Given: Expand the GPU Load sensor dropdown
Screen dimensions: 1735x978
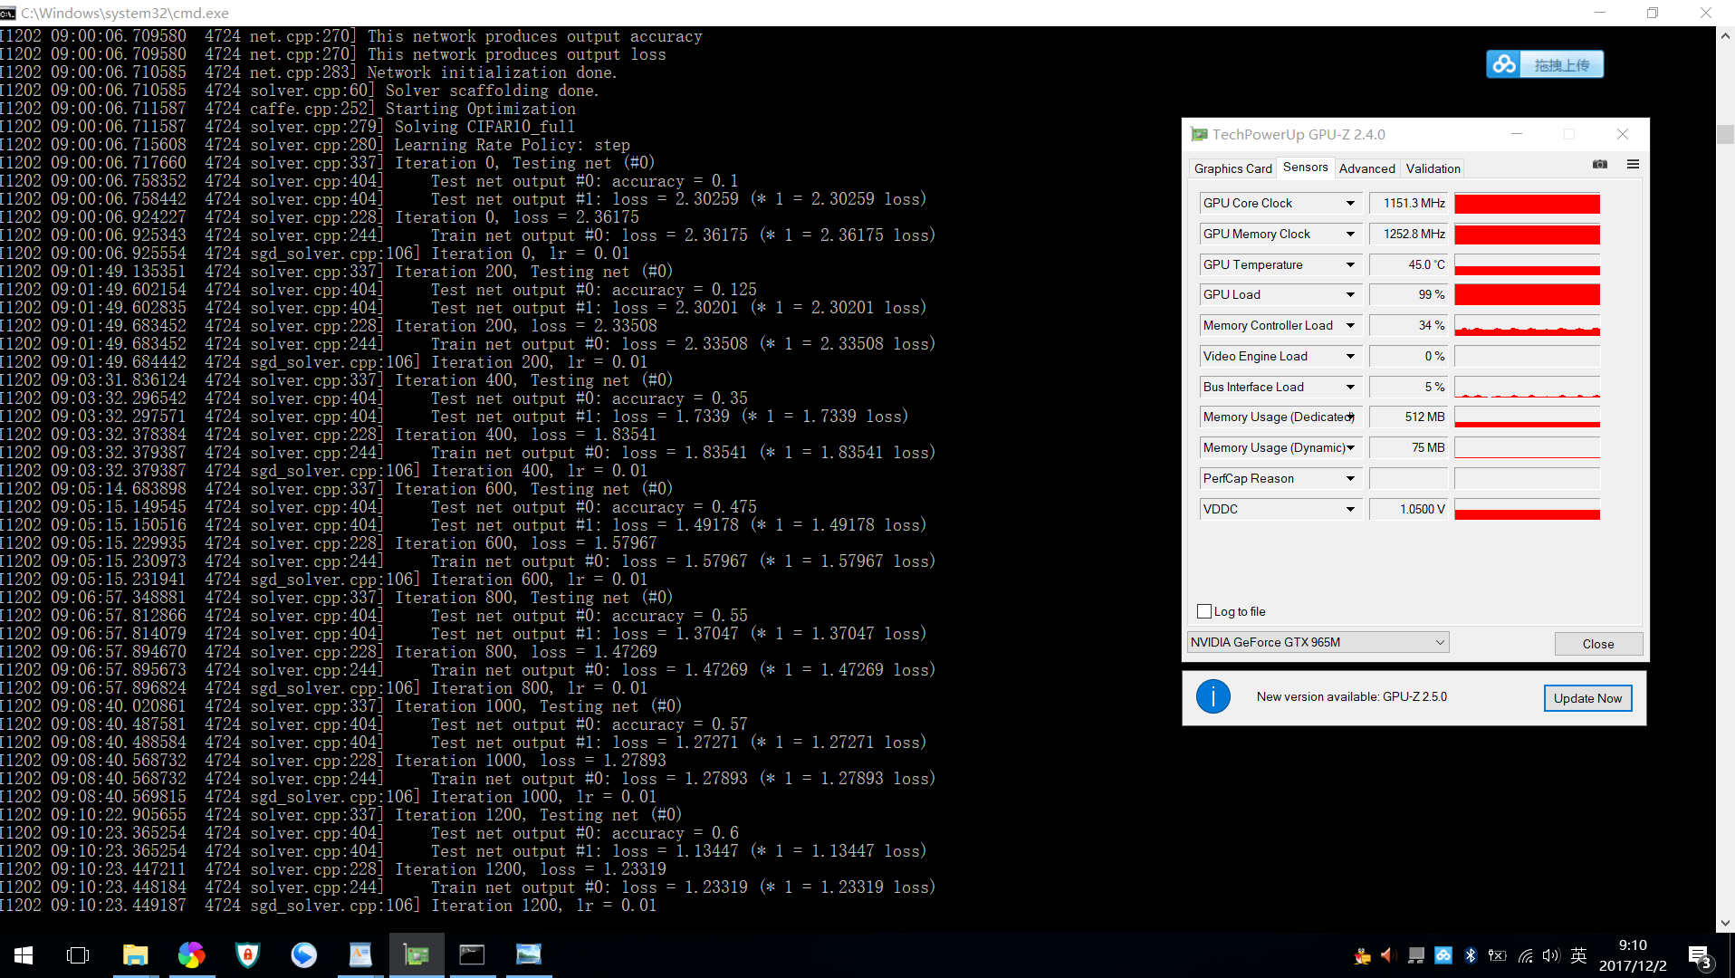Looking at the screenshot, I should pyautogui.click(x=1350, y=295).
